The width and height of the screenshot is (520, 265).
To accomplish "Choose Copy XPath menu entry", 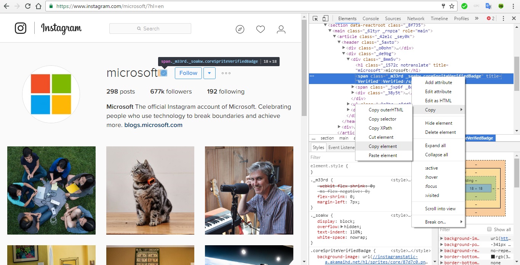I will coord(384,128).
